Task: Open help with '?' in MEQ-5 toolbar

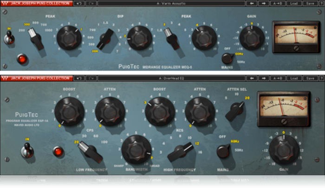Action: pyautogui.click(x=321, y=3)
